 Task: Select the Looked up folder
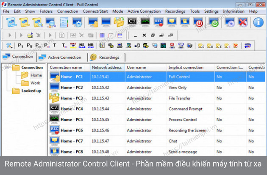(31, 91)
